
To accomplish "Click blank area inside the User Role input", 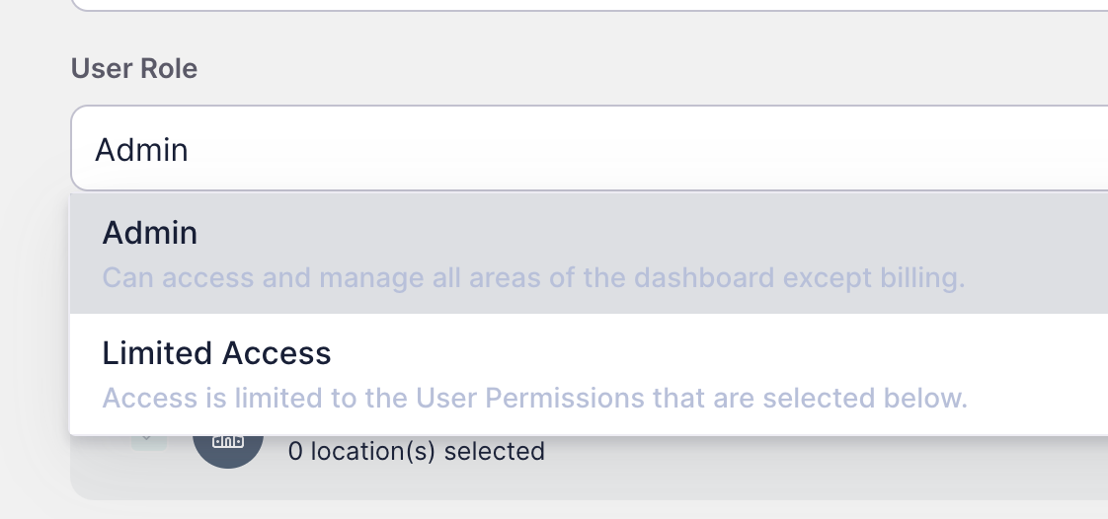I will pos(636,148).
